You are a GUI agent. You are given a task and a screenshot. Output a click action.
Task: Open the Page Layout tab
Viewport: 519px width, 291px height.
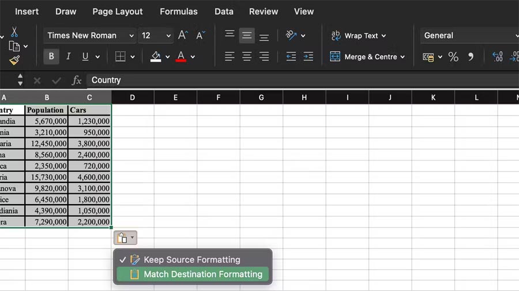pos(118,12)
